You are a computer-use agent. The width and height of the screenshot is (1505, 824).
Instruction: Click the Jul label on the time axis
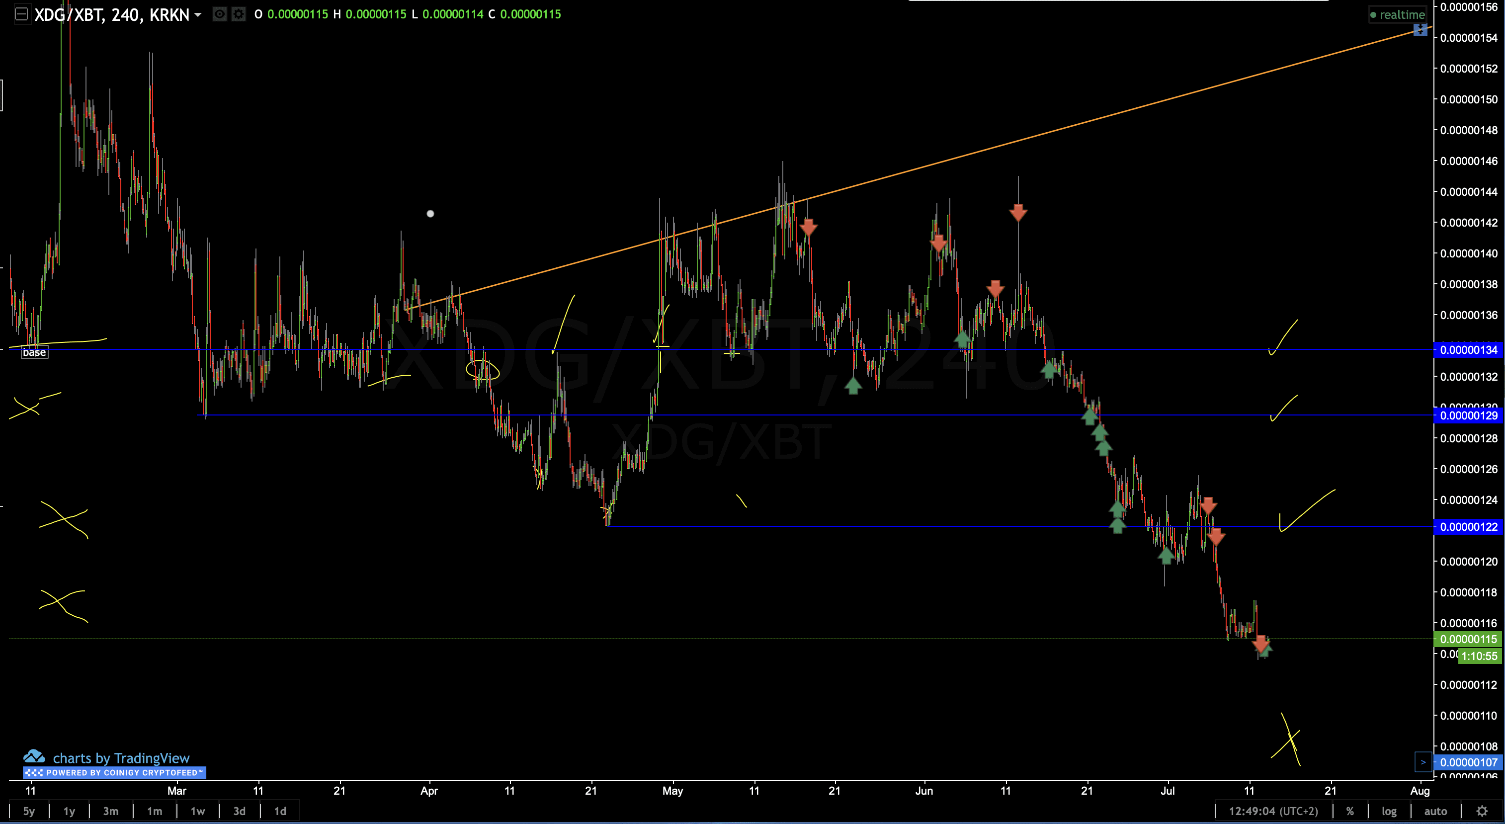click(1168, 791)
